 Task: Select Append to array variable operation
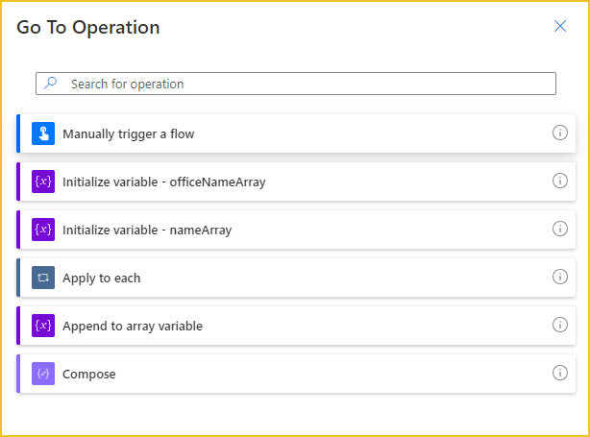click(296, 326)
